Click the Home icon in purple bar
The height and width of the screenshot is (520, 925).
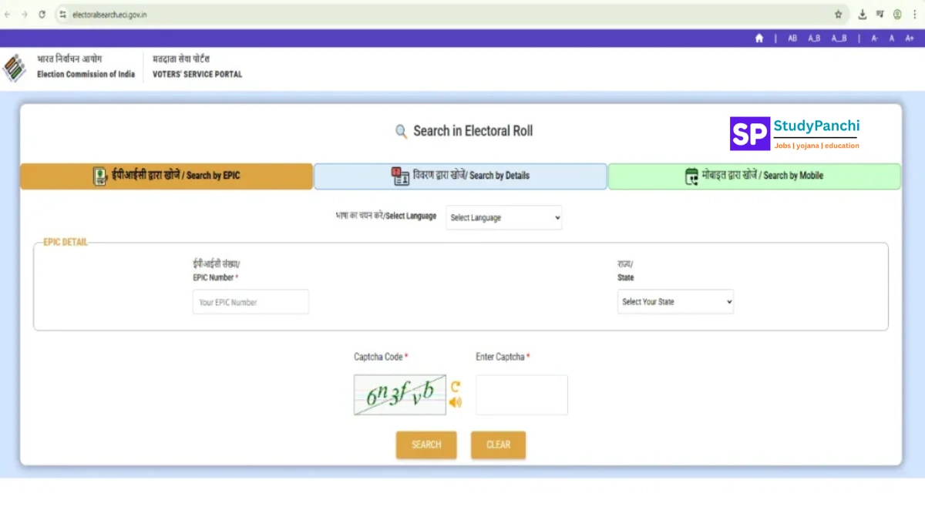pos(759,39)
